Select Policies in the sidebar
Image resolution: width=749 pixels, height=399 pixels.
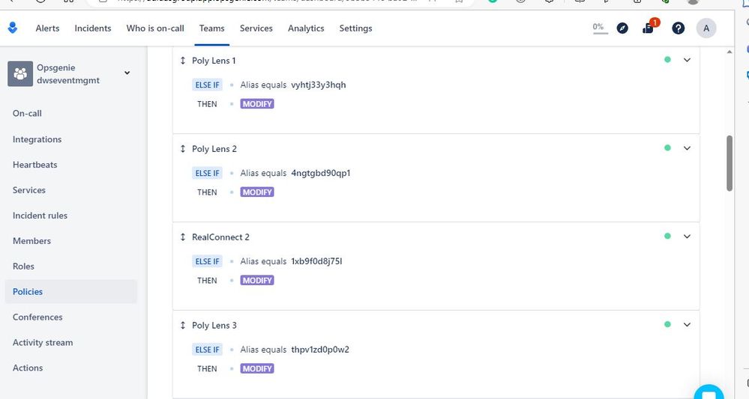click(x=70, y=292)
